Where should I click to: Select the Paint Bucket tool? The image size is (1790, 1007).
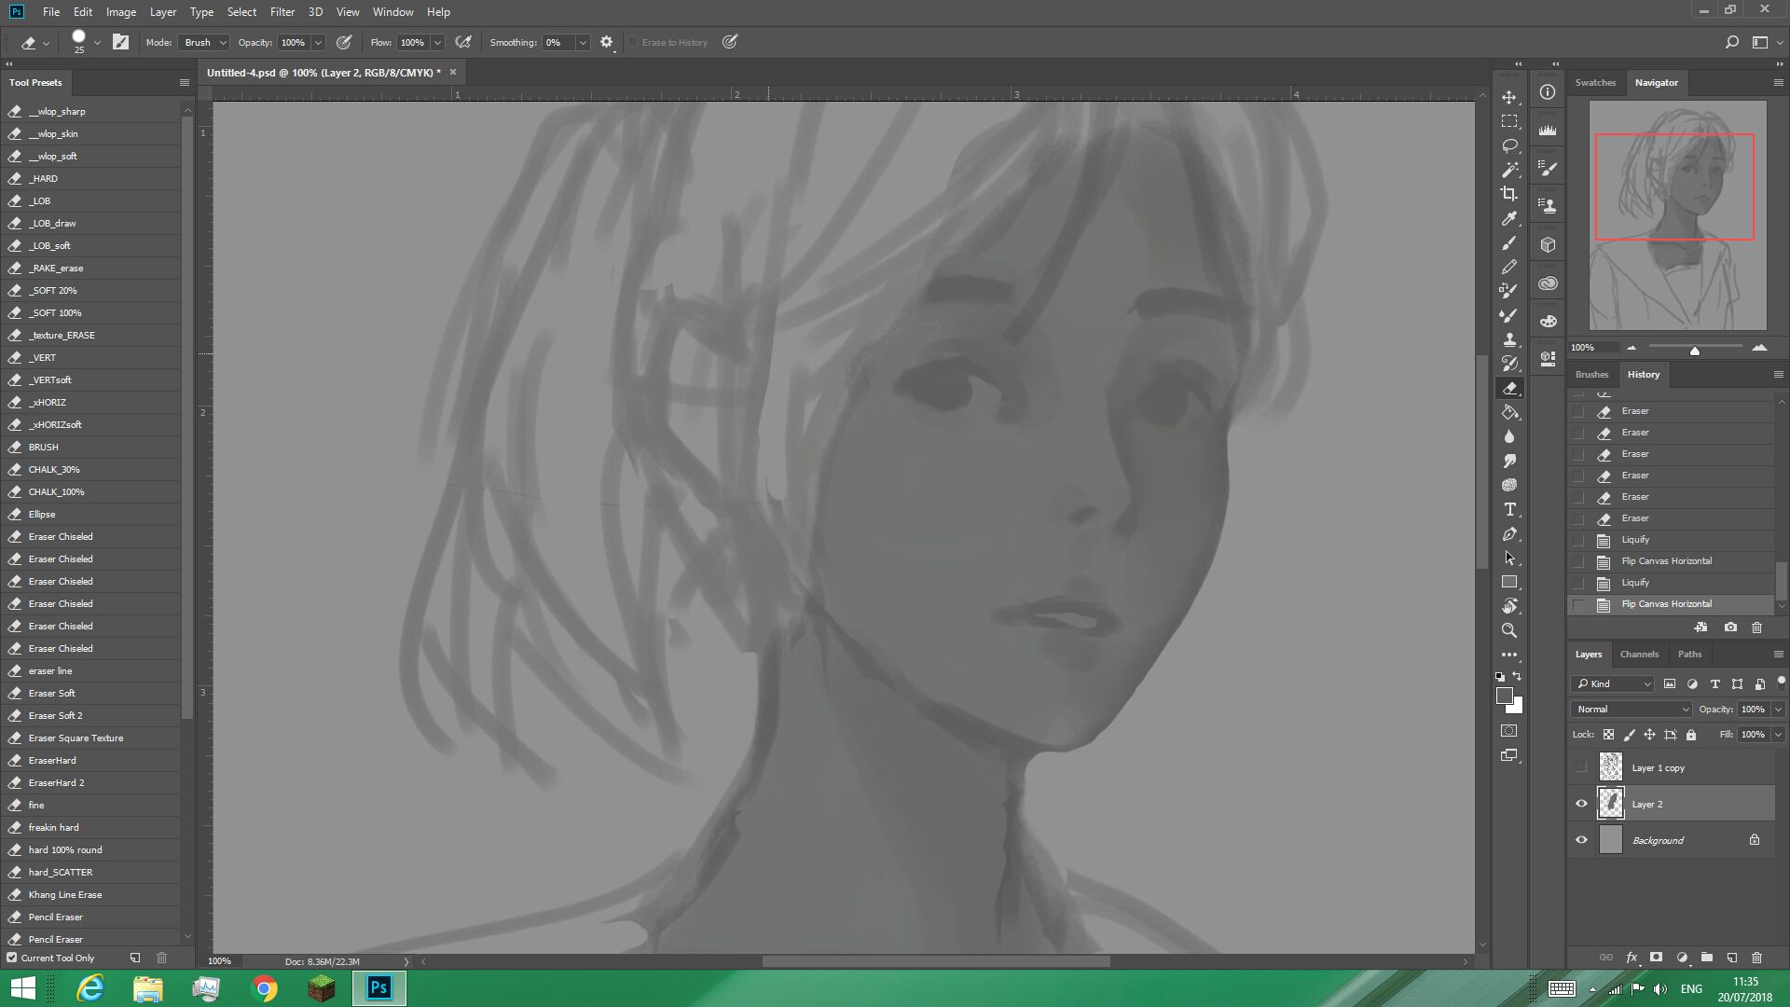coord(1509,412)
